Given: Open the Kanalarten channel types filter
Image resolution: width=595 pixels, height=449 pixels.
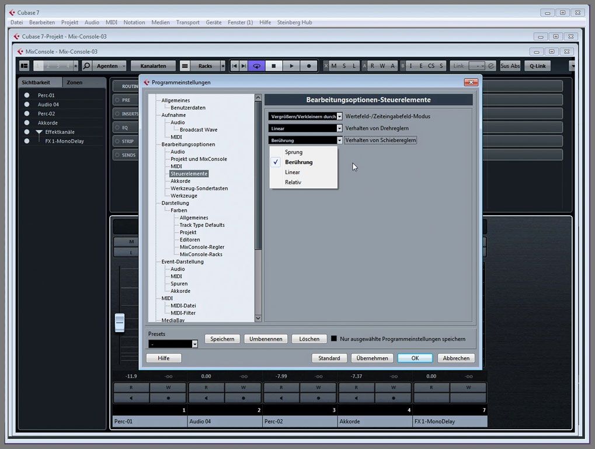Looking at the screenshot, I should [x=154, y=65].
